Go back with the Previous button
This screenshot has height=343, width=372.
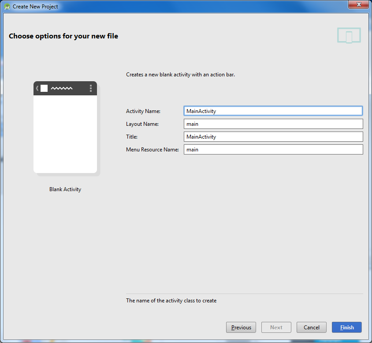pos(241,327)
